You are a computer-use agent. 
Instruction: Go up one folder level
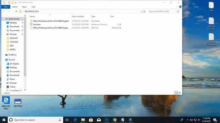(16, 11)
